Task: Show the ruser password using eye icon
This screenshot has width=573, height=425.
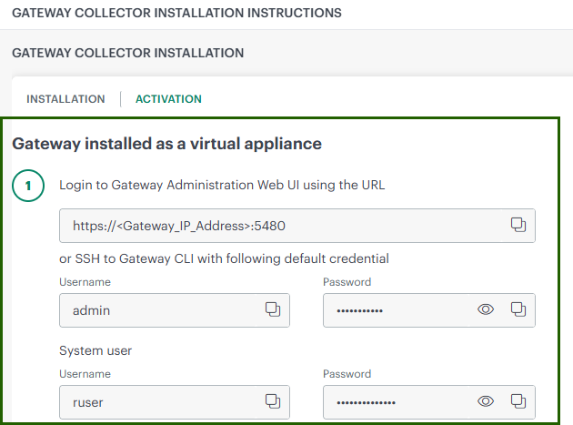Action: pos(486,401)
